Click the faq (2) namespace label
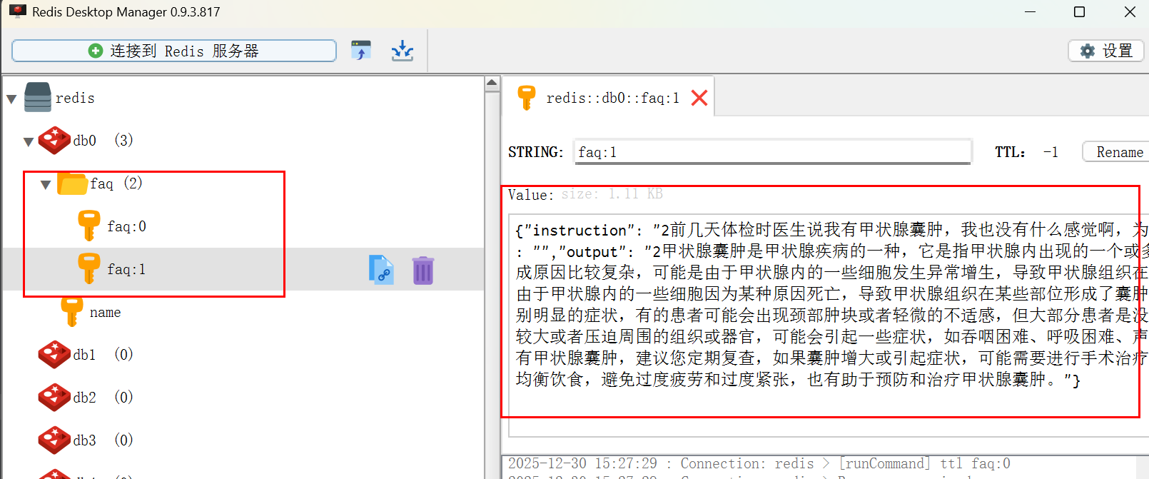The height and width of the screenshot is (479, 1149). point(116,183)
